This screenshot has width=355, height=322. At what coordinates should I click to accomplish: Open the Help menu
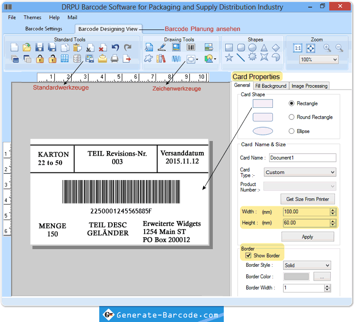click(x=54, y=18)
